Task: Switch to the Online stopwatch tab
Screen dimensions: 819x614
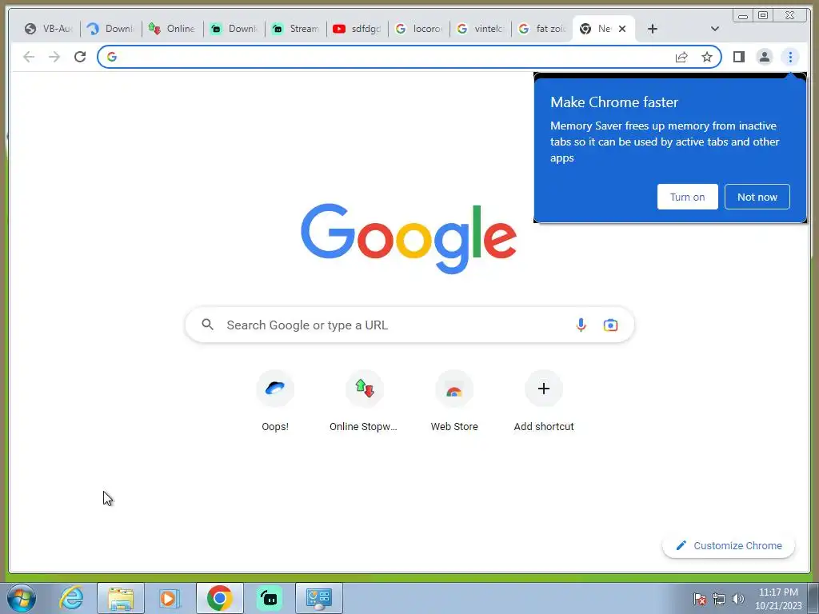Action: coord(173,29)
